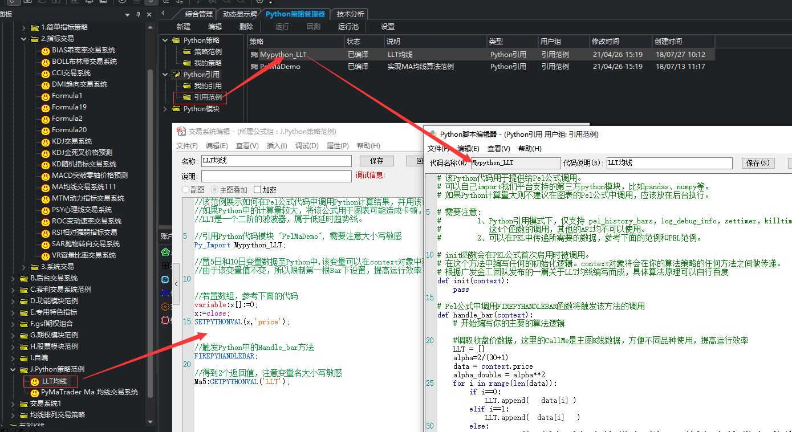Expand the 3.系统交易 folder
Viewport: 792px width, 432px height.
point(23,267)
